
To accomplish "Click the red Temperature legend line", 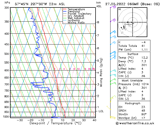I will pyautogui.click(x=65, y=9).
